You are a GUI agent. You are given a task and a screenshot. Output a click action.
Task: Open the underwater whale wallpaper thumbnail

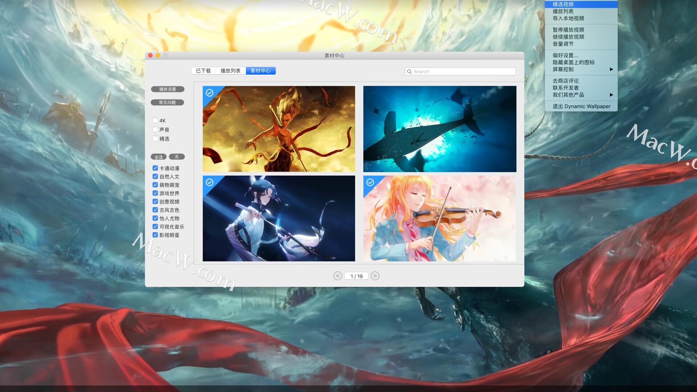(440, 129)
